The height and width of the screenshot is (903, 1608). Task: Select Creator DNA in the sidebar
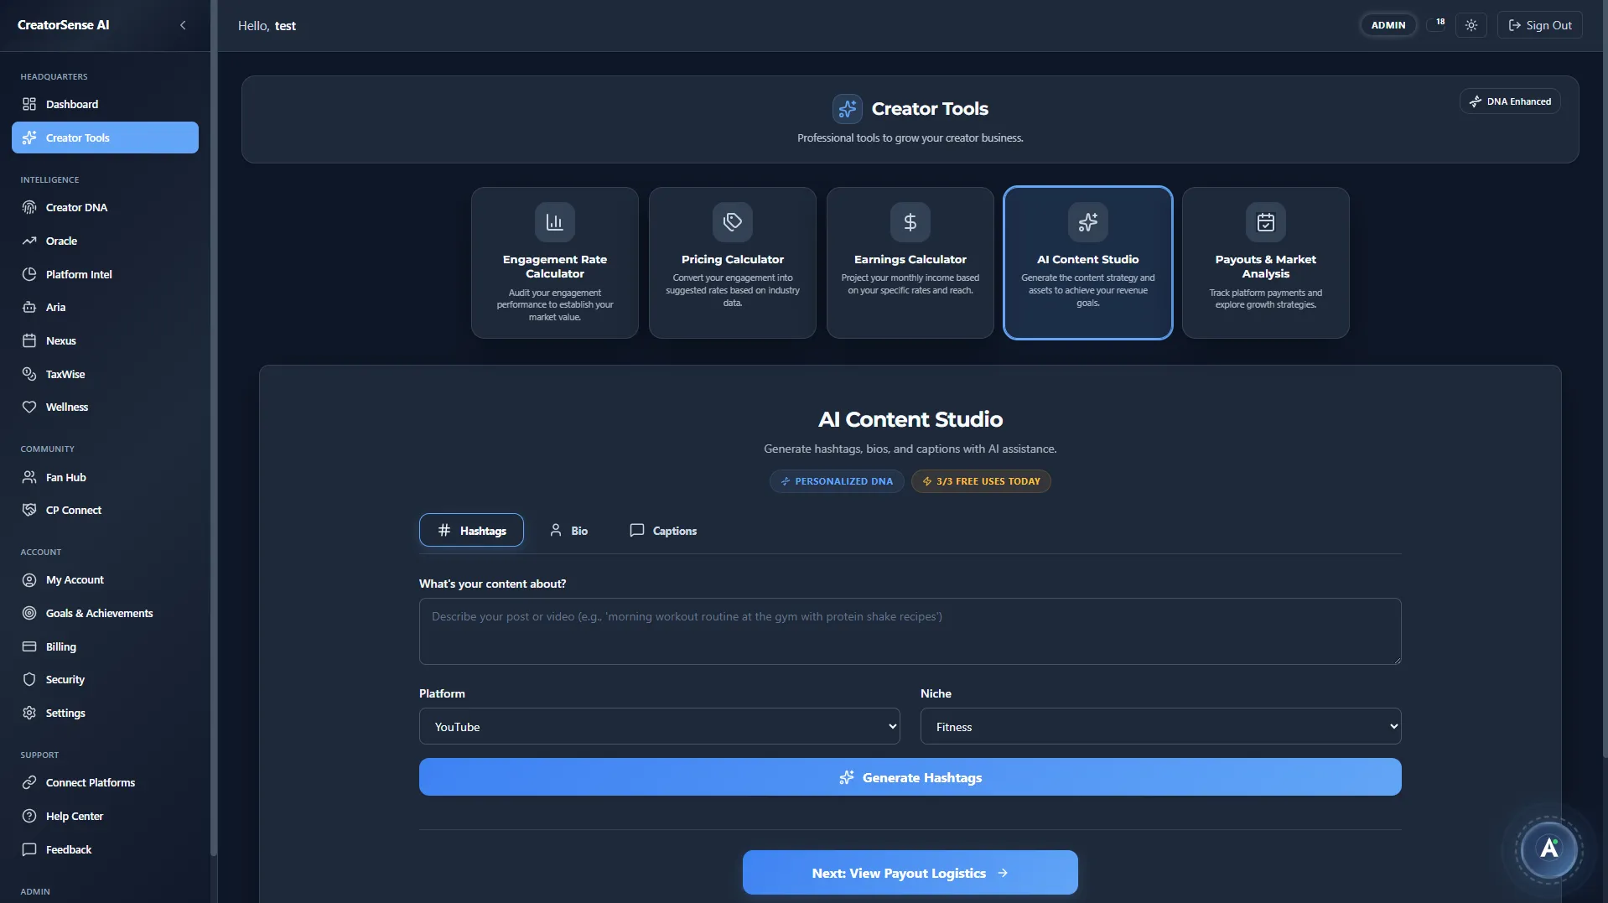pos(75,207)
